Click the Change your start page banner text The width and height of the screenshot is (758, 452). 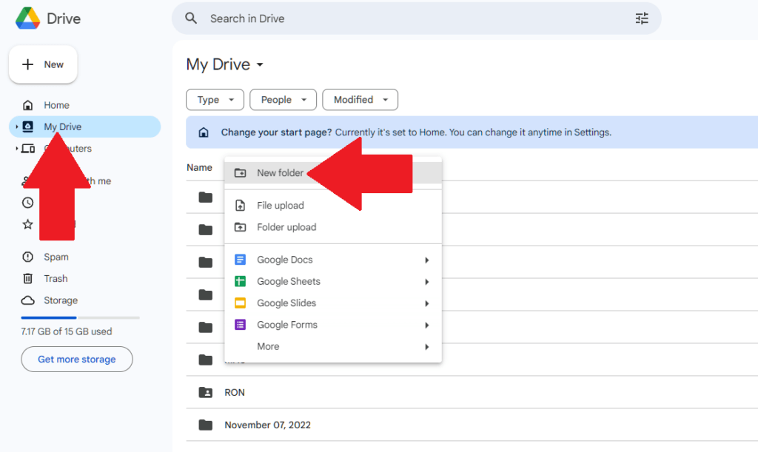pos(416,132)
